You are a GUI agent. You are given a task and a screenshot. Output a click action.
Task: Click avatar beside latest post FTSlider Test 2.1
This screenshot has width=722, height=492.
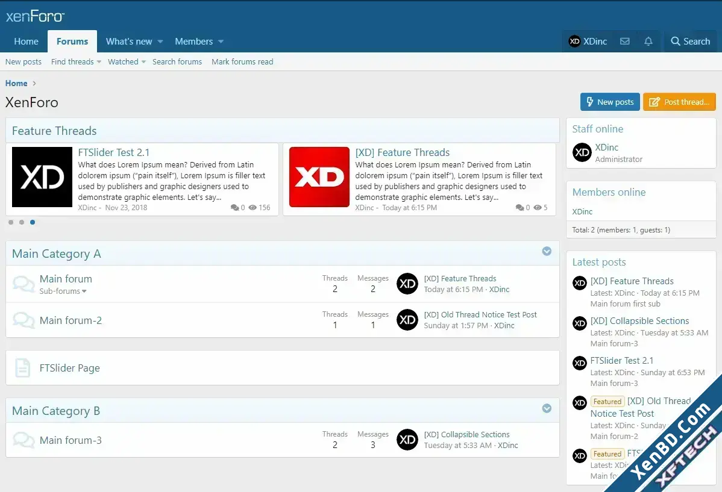[x=580, y=363]
